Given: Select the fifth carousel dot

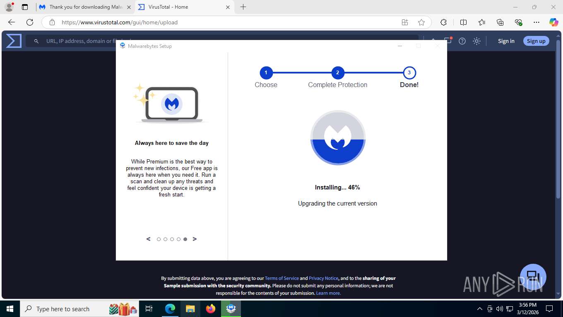Looking at the screenshot, I should click(185, 239).
